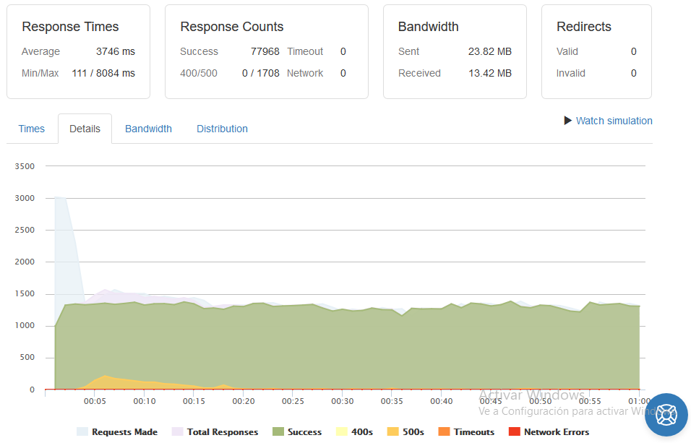Image resolution: width=691 pixels, height=443 pixels.
Task: Toggle the Total Responses legend swatch
Action: point(178,431)
